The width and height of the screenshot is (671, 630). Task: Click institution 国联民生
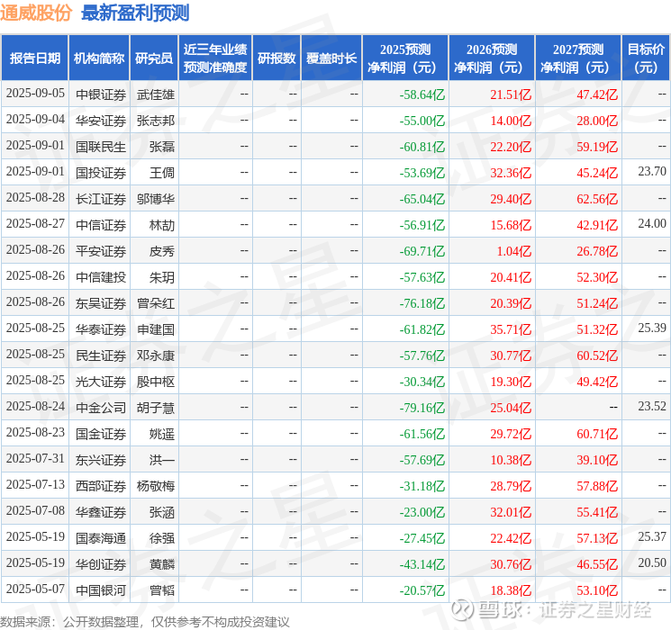[101, 147]
